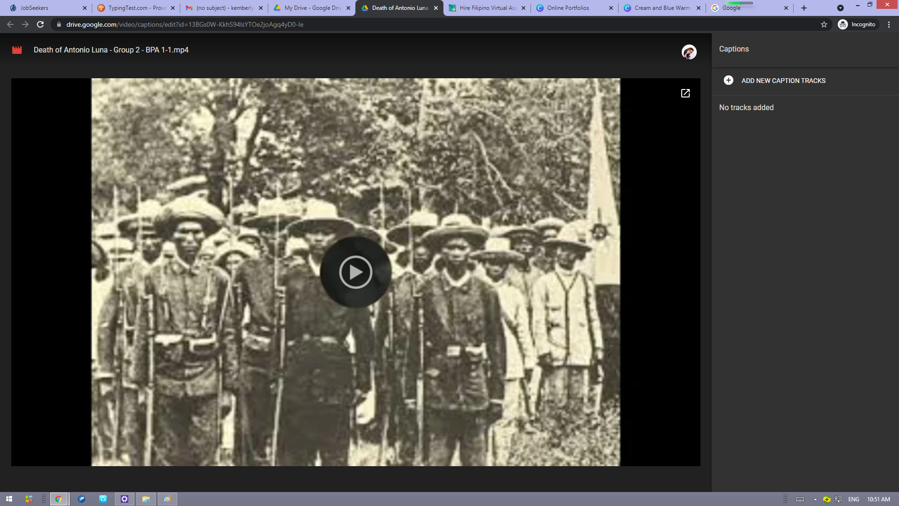Go back to previous page

point(10,24)
